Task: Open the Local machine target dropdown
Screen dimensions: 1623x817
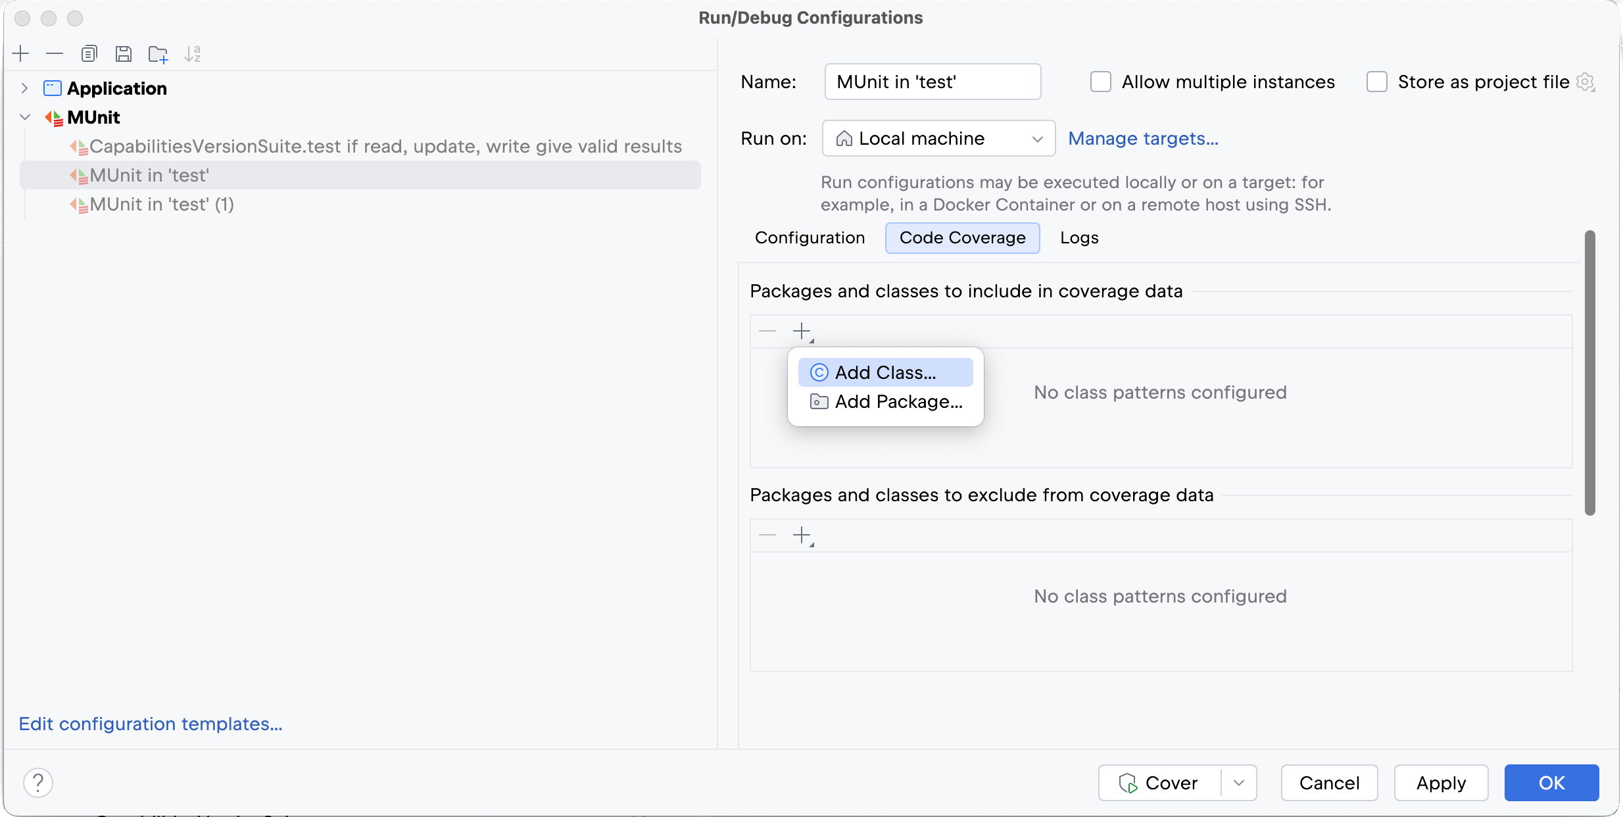Action: click(x=1037, y=138)
